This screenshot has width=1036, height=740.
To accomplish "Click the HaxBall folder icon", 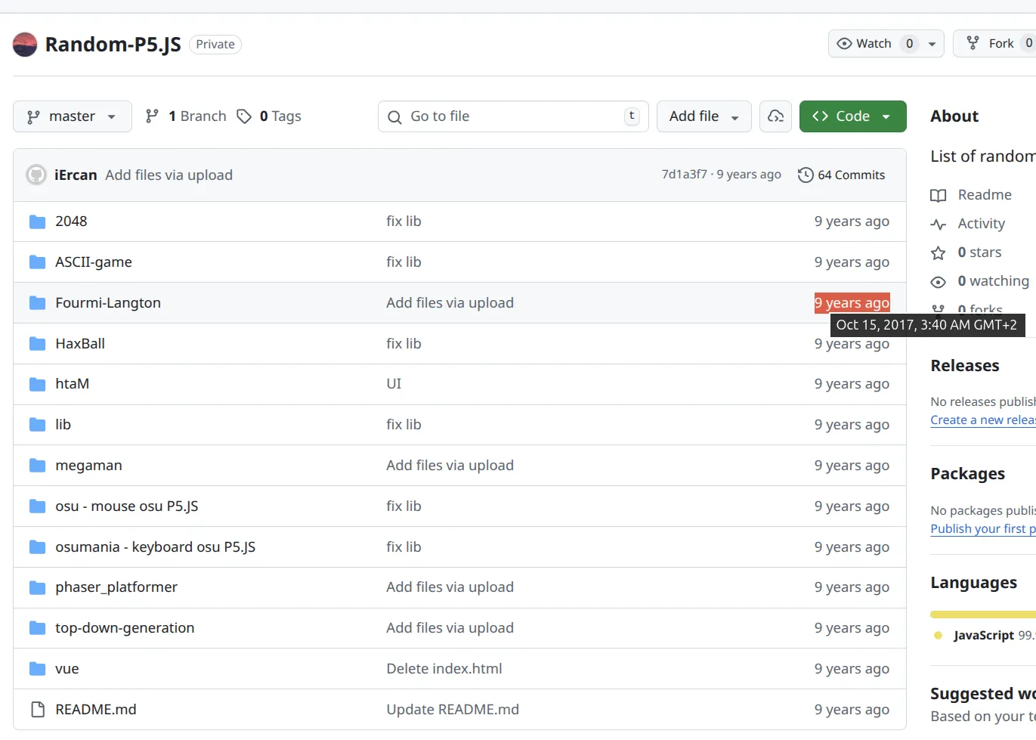I will coord(37,344).
